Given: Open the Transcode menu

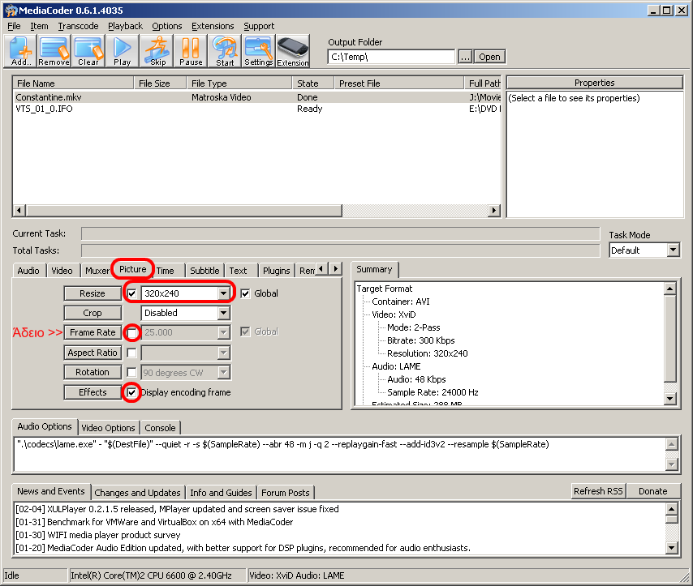Looking at the screenshot, I should pyautogui.click(x=78, y=26).
